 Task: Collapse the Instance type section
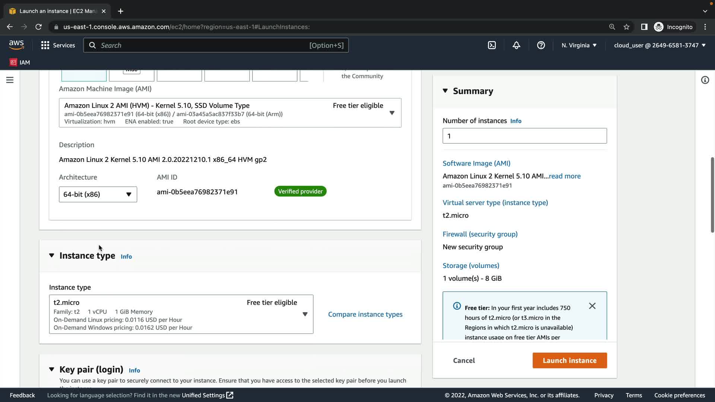pos(52,256)
